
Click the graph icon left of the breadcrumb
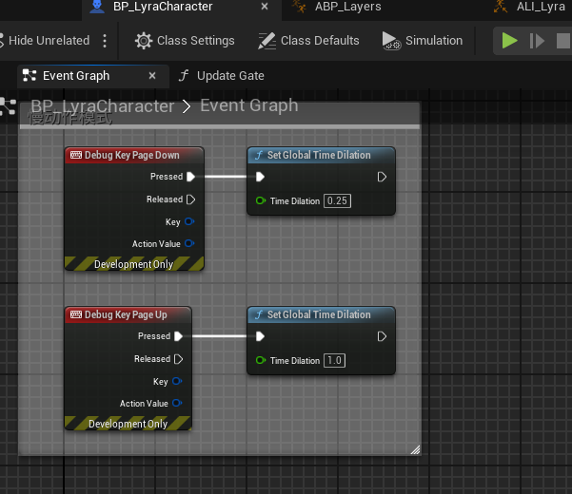[x=8, y=106]
